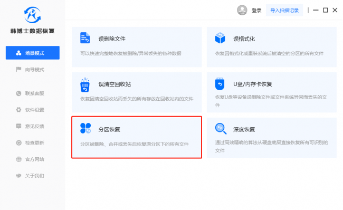
Task: Minimize the application window
Action: click(316, 10)
